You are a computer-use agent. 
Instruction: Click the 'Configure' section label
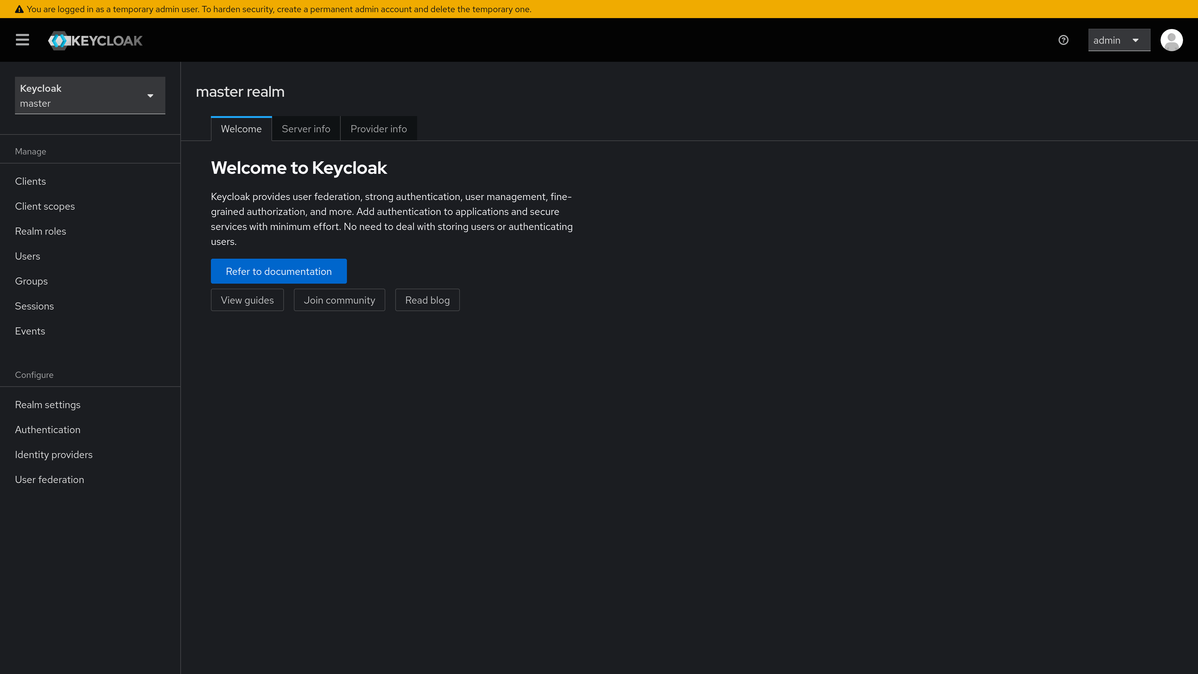tap(34, 375)
